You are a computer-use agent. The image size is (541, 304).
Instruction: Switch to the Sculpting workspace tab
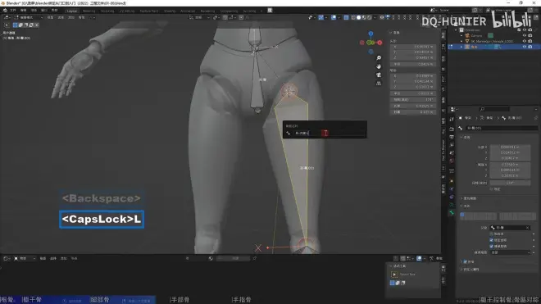click(x=107, y=11)
